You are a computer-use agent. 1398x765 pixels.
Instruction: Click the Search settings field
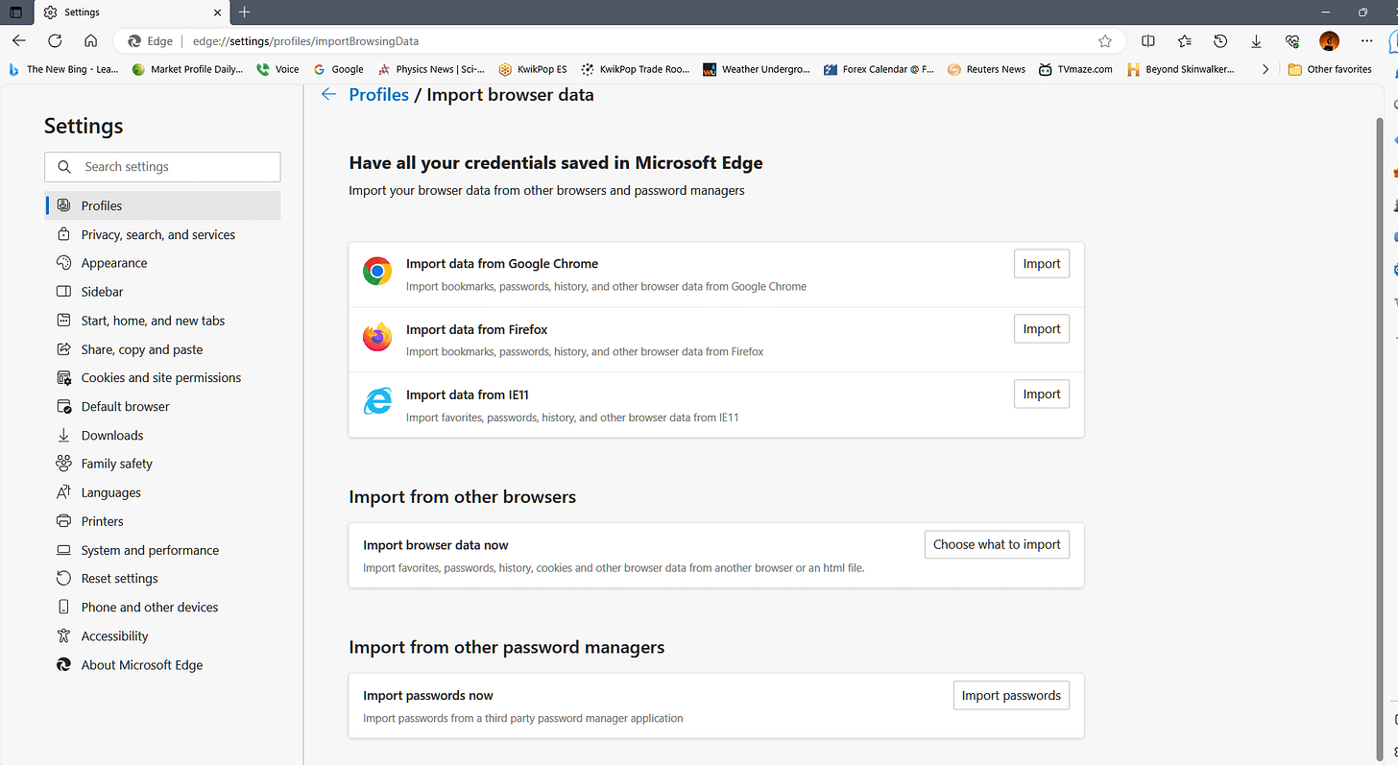tap(162, 166)
